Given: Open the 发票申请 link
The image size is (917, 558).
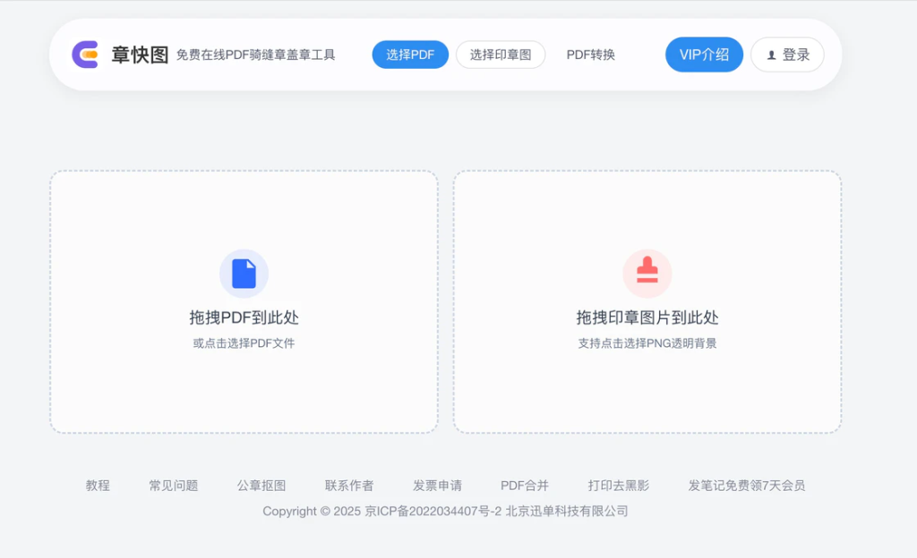Looking at the screenshot, I should (437, 486).
